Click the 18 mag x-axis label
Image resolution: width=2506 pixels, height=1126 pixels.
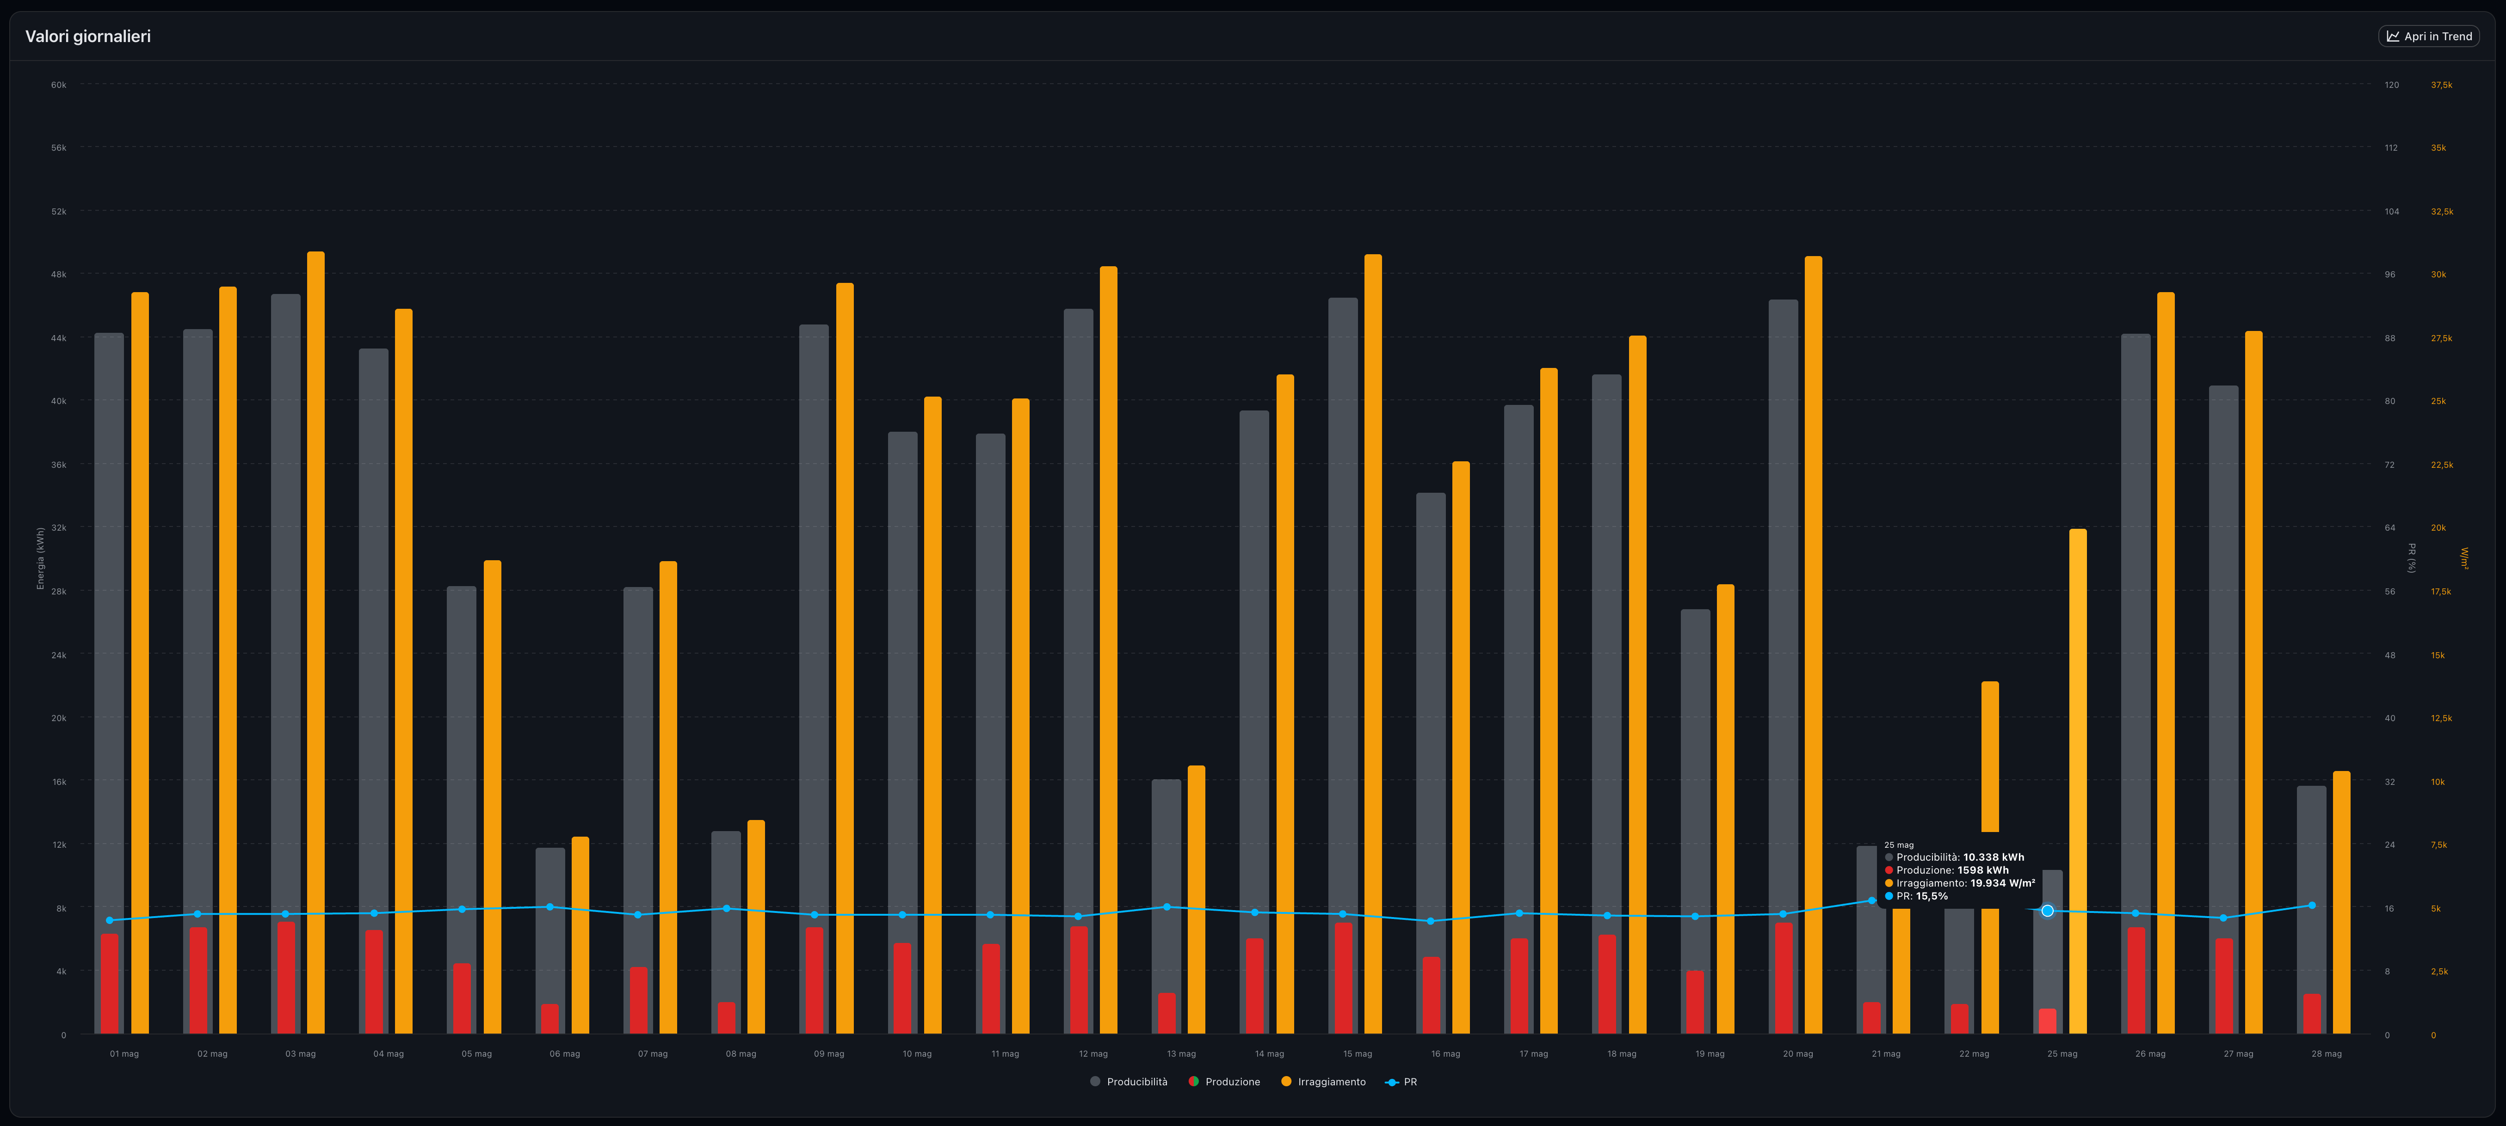click(1622, 1053)
